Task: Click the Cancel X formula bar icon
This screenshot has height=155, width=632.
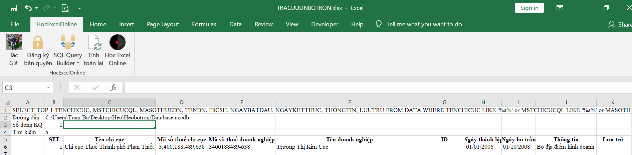Action: click(x=77, y=87)
